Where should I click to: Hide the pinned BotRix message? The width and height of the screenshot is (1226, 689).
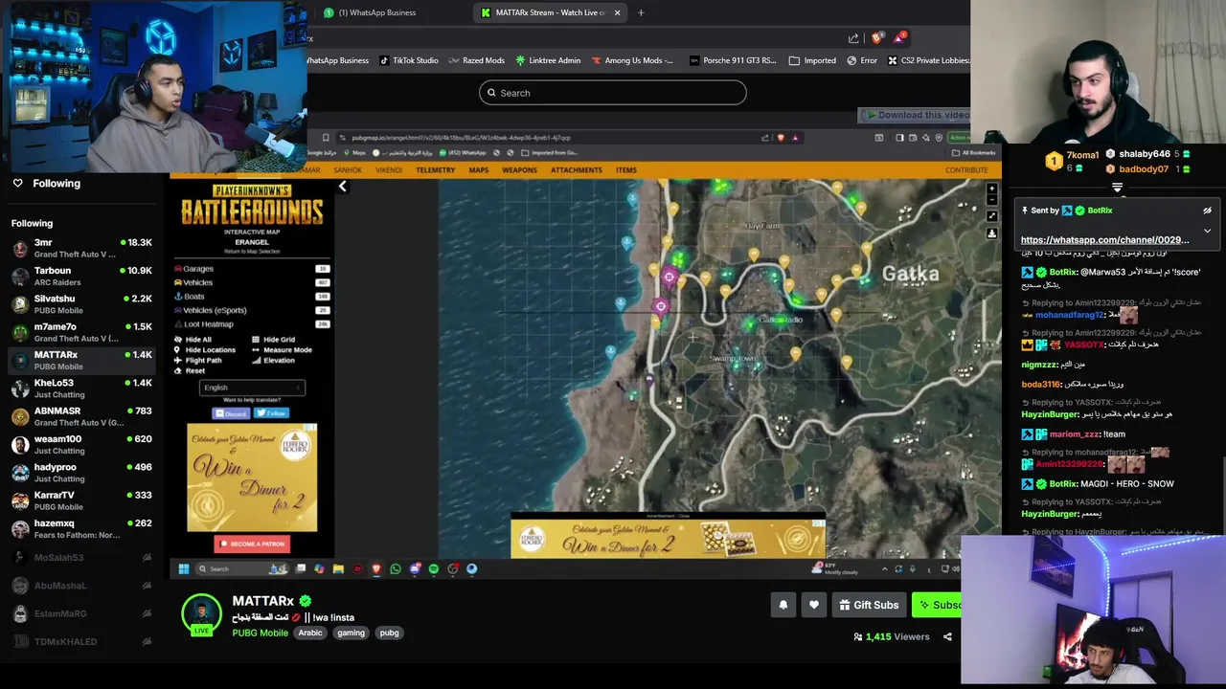pos(1207,211)
